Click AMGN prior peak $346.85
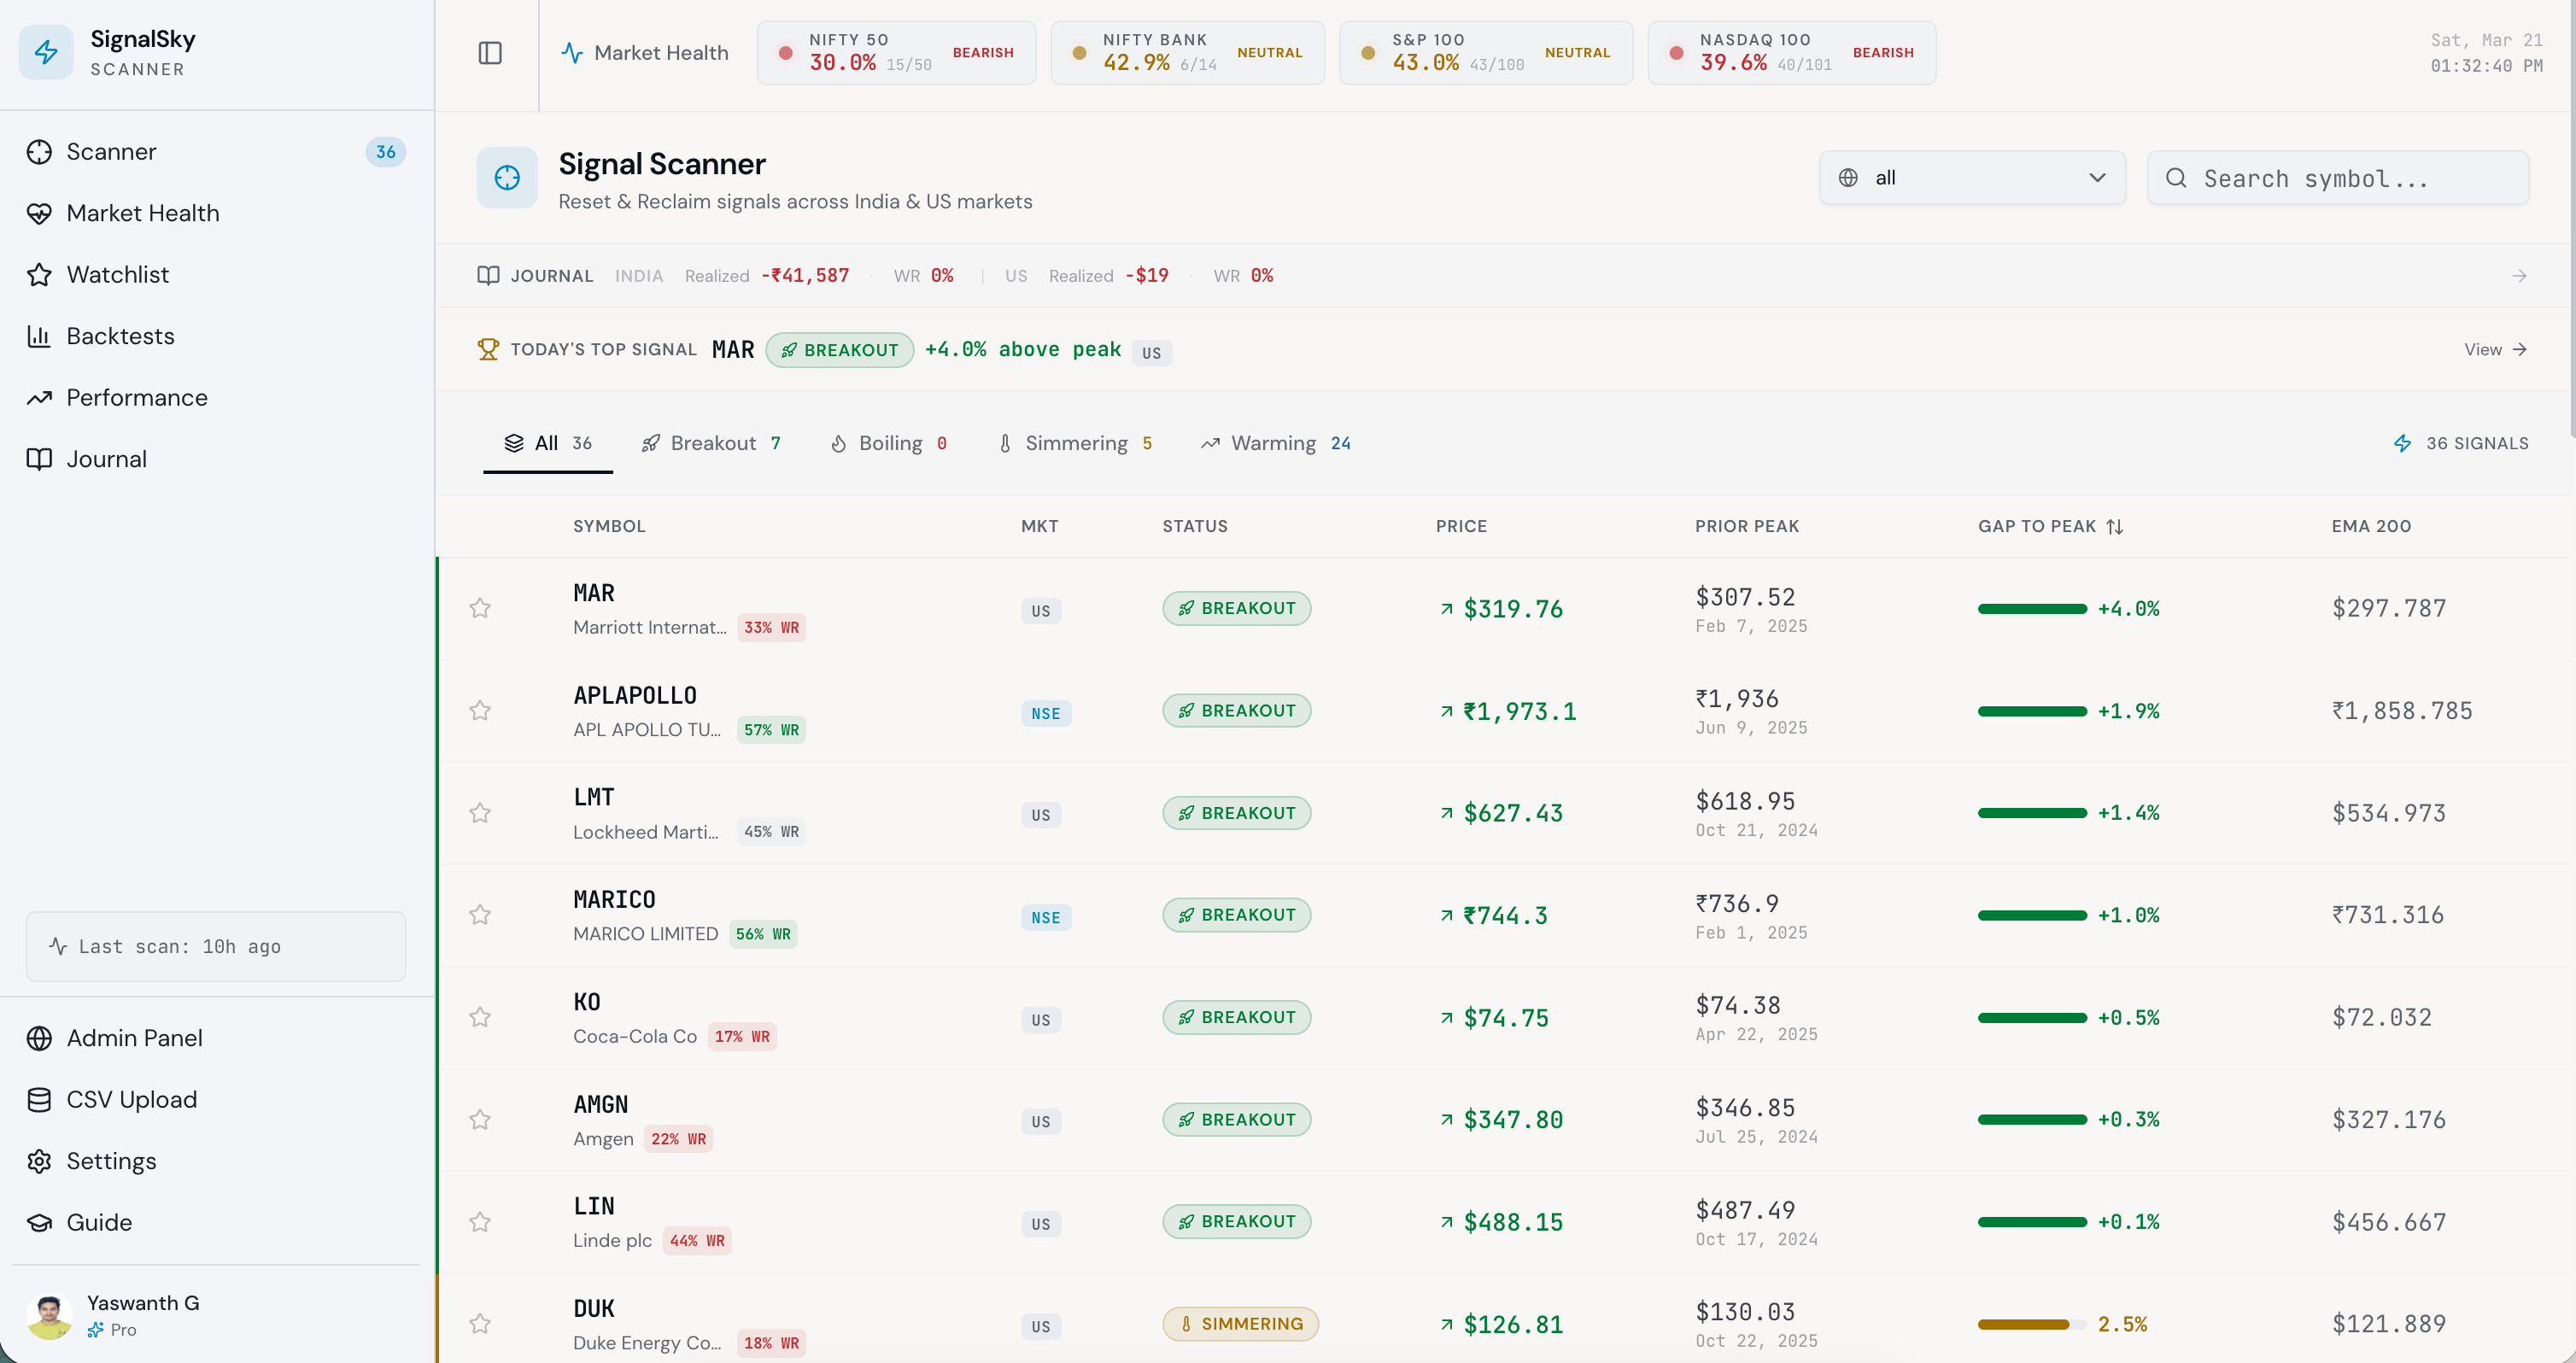Image resolution: width=2576 pixels, height=1363 pixels. (1745, 1108)
